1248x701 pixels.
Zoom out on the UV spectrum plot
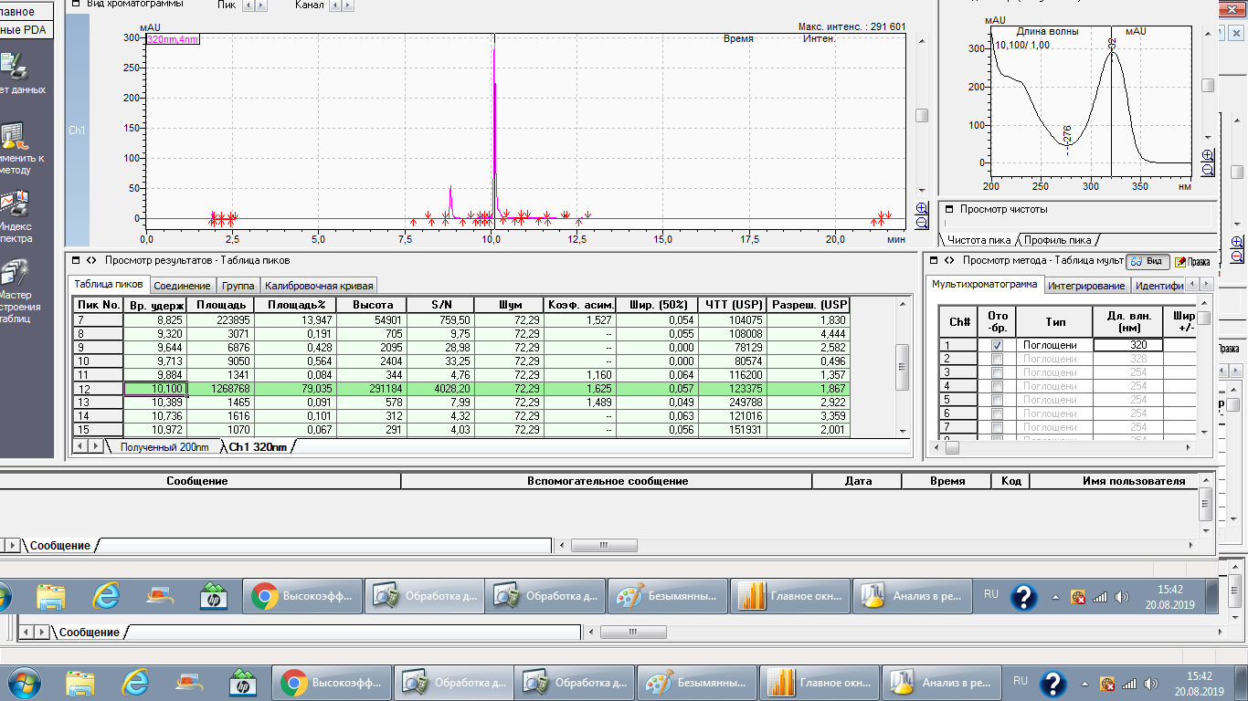coord(1208,169)
